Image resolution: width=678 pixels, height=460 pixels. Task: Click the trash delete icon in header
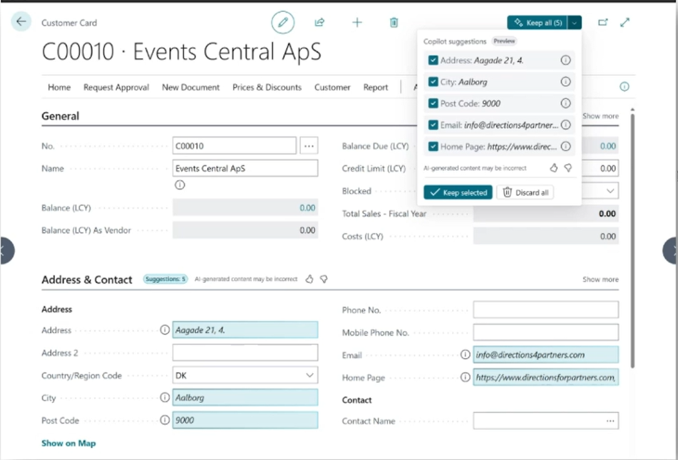[x=394, y=23]
